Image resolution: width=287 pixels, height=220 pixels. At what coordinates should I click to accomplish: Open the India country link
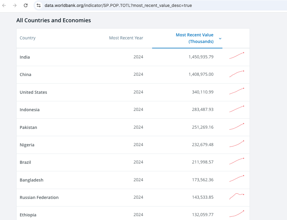tap(25, 57)
